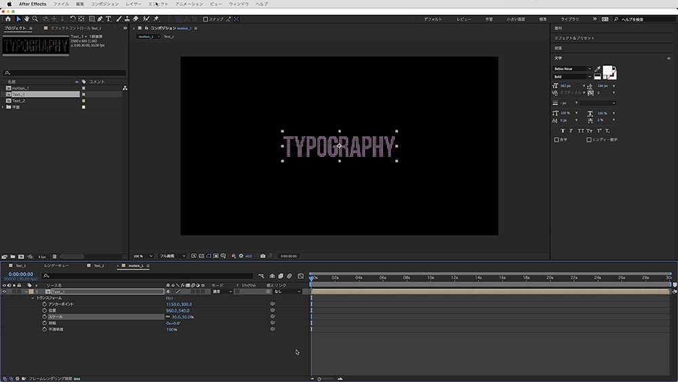Collapse the トランスフォーム property group

pyautogui.click(x=33, y=298)
